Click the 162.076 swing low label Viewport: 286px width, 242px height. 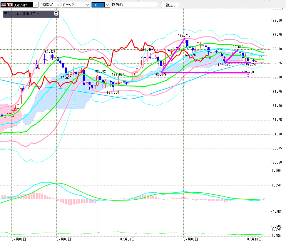(160, 74)
